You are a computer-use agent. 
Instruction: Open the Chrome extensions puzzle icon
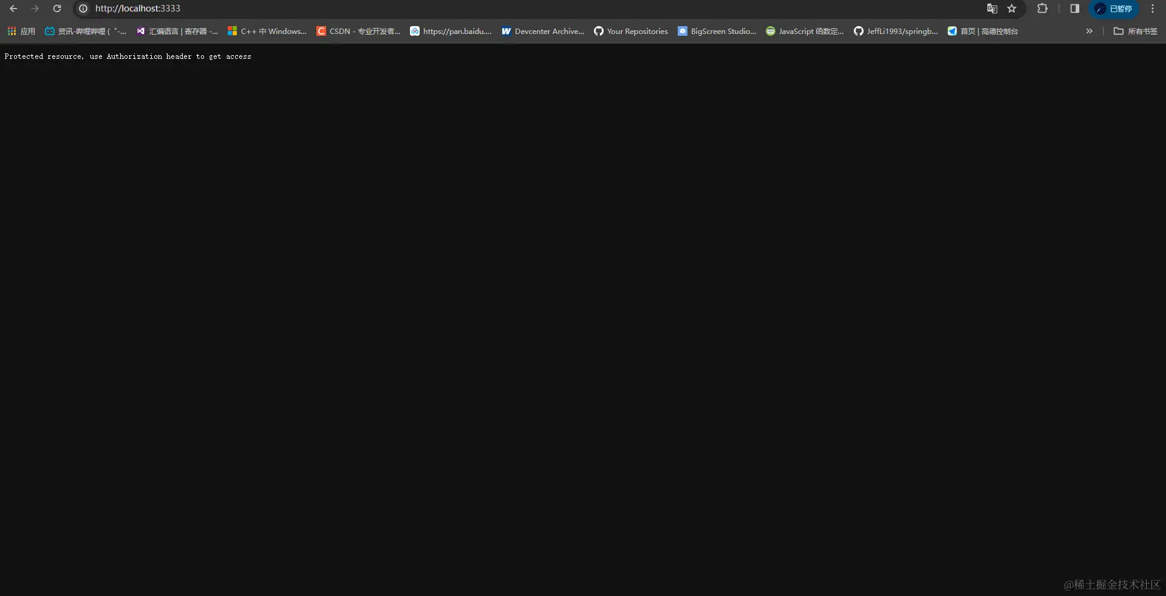coord(1043,8)
